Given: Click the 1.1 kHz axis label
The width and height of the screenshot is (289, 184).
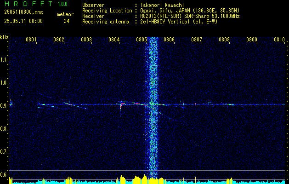Looking at the screenshot, I should [4, 60].
